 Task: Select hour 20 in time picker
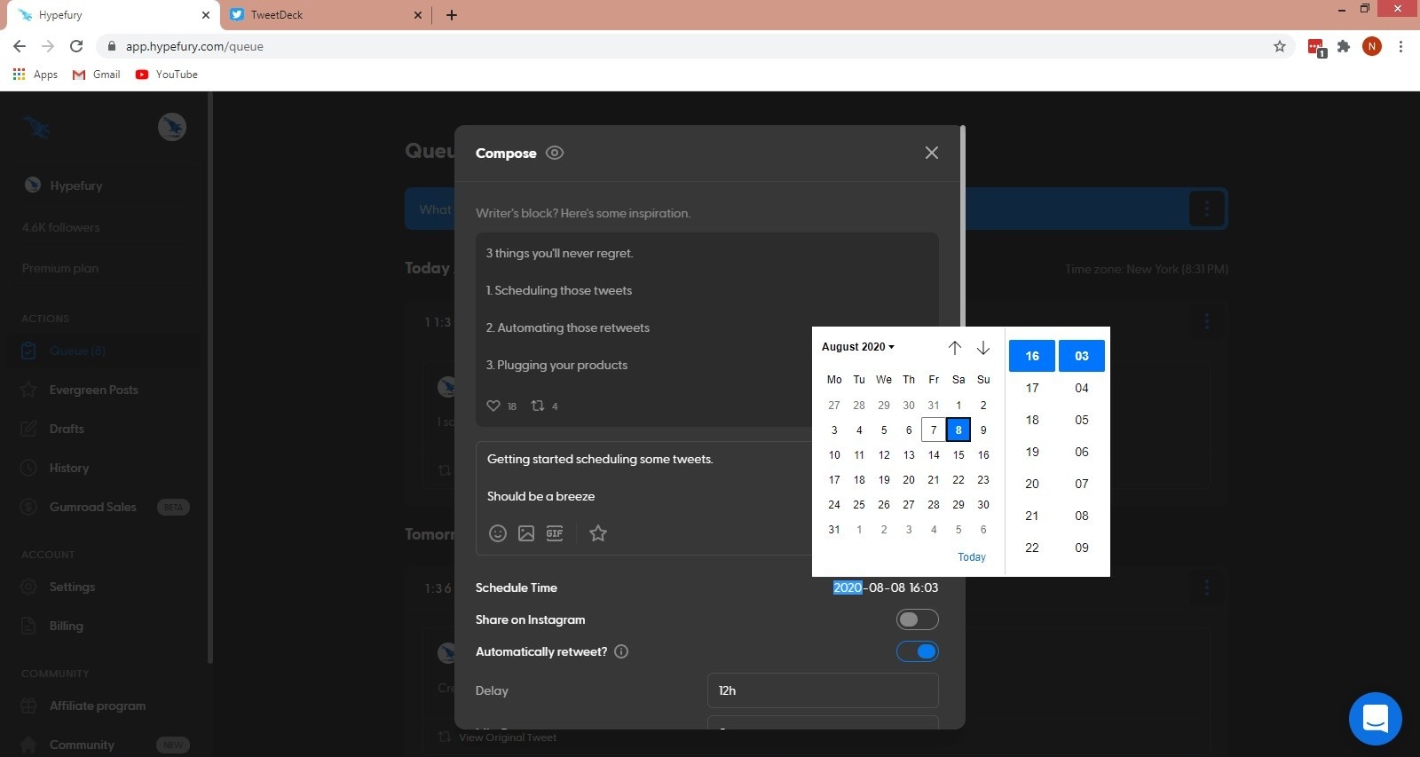(1032, 484)
